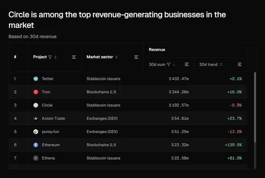Open the filter icon beside Project header
The height and width of the screenshot is (178, 265).
[x=50, y=57]
